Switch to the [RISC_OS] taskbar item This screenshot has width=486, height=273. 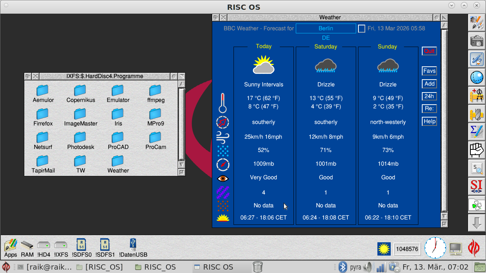tap(100, 267)
